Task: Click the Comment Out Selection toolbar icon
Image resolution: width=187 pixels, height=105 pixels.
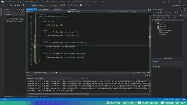Action: (x=75, y=5)
